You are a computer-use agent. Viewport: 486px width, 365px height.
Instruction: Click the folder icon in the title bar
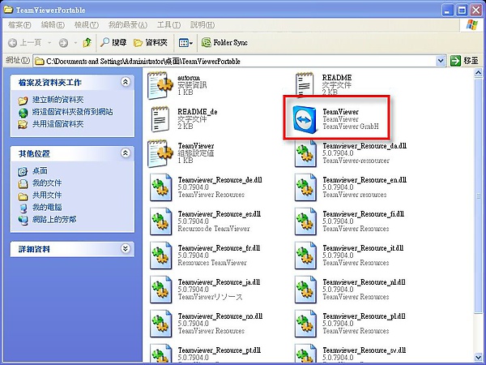[x=8, y=10]
